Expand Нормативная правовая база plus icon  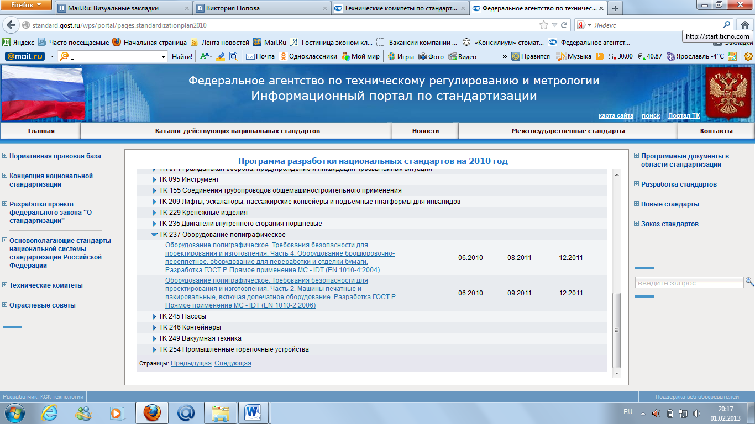(x=5, y=156)
